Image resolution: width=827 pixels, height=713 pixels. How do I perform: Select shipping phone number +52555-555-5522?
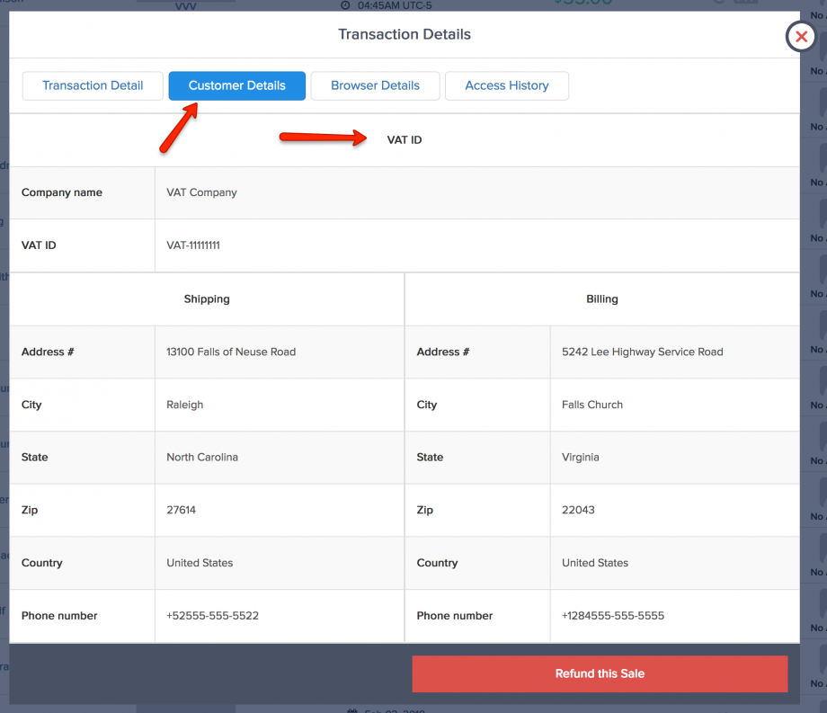[x=212, y=616]
